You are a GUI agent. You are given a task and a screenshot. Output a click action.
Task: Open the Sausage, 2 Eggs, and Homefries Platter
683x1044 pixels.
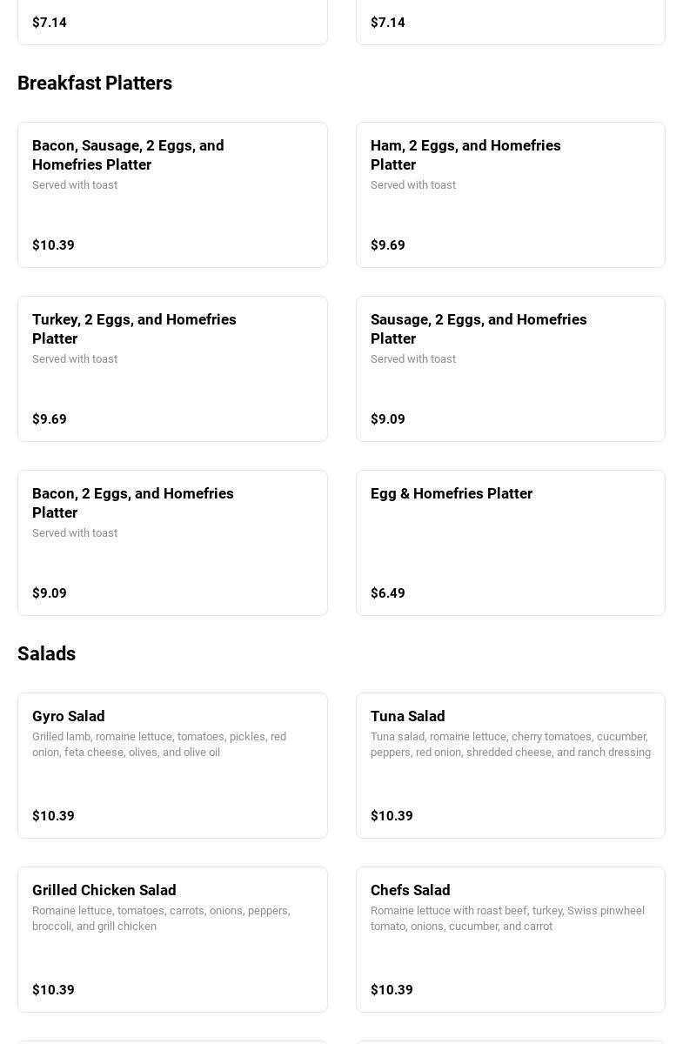tap(510, 369)
